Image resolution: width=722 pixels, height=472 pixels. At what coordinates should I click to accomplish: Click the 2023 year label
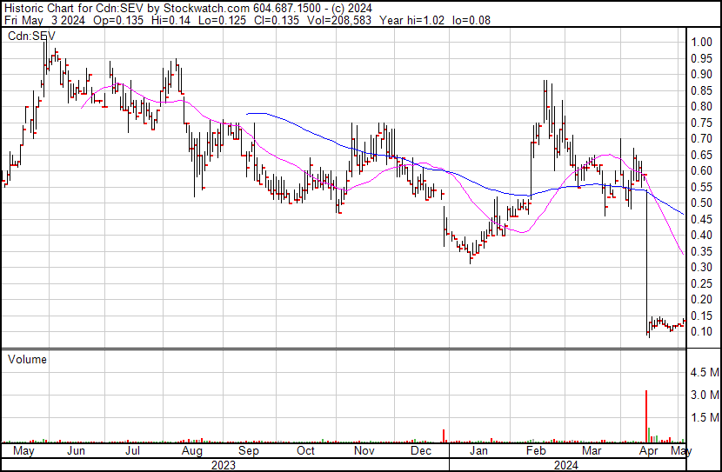click(x=224, y=464)
